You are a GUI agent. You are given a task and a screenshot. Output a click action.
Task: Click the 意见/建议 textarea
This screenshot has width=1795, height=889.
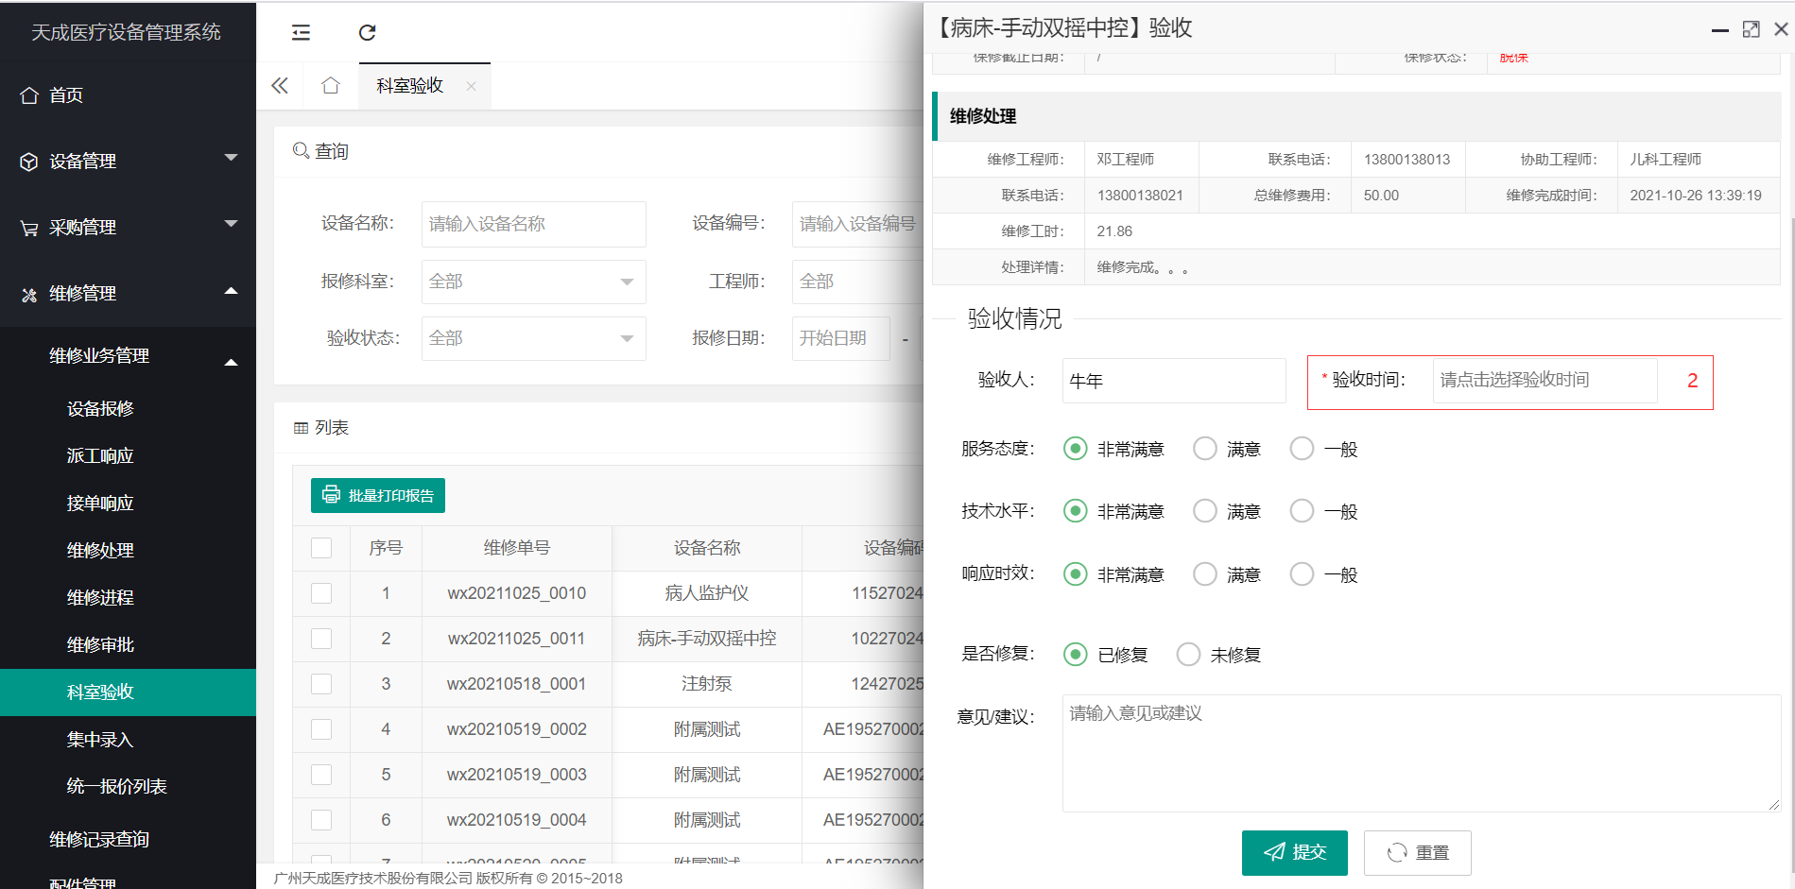1422,753
